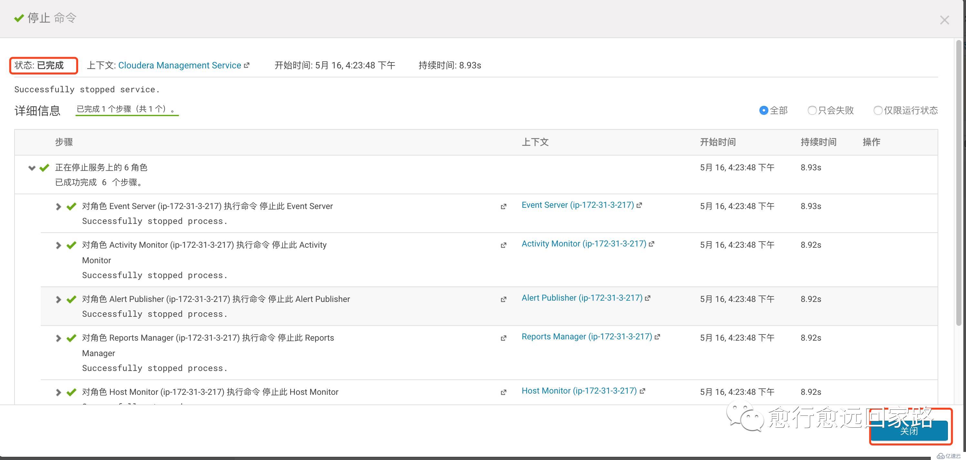Open the Reports Manager step details popout icon
This screenshot has height=460, width=966.
(504, 338)
